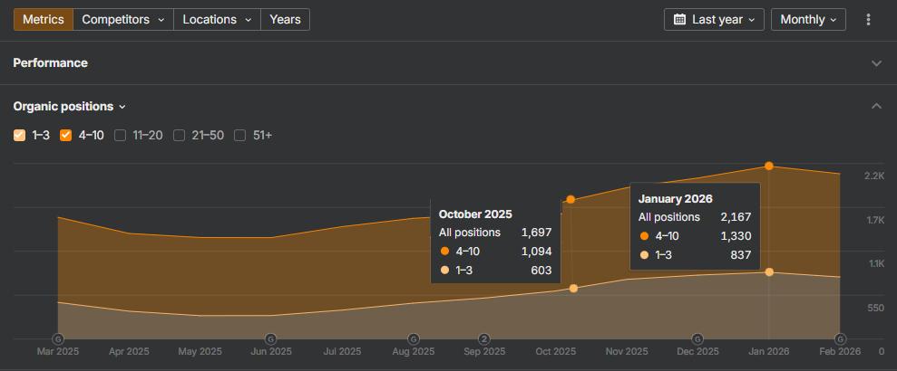The height and width of the screenshot is (371, 897).
Task: Open the three-dot more options menu
Action: (869, 20)
